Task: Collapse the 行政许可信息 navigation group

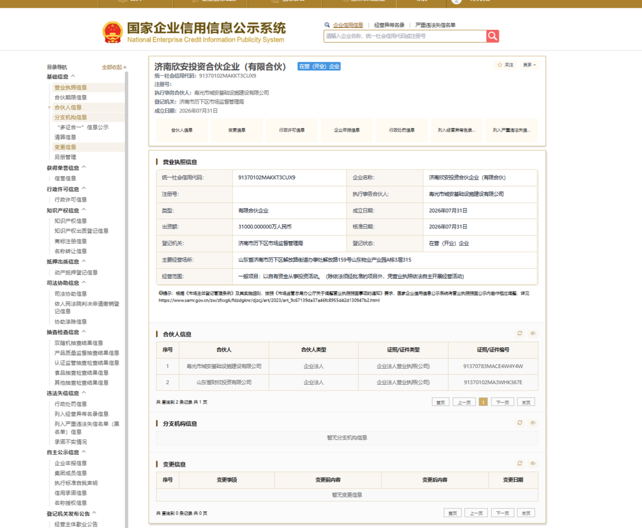Action: point(84,189)
